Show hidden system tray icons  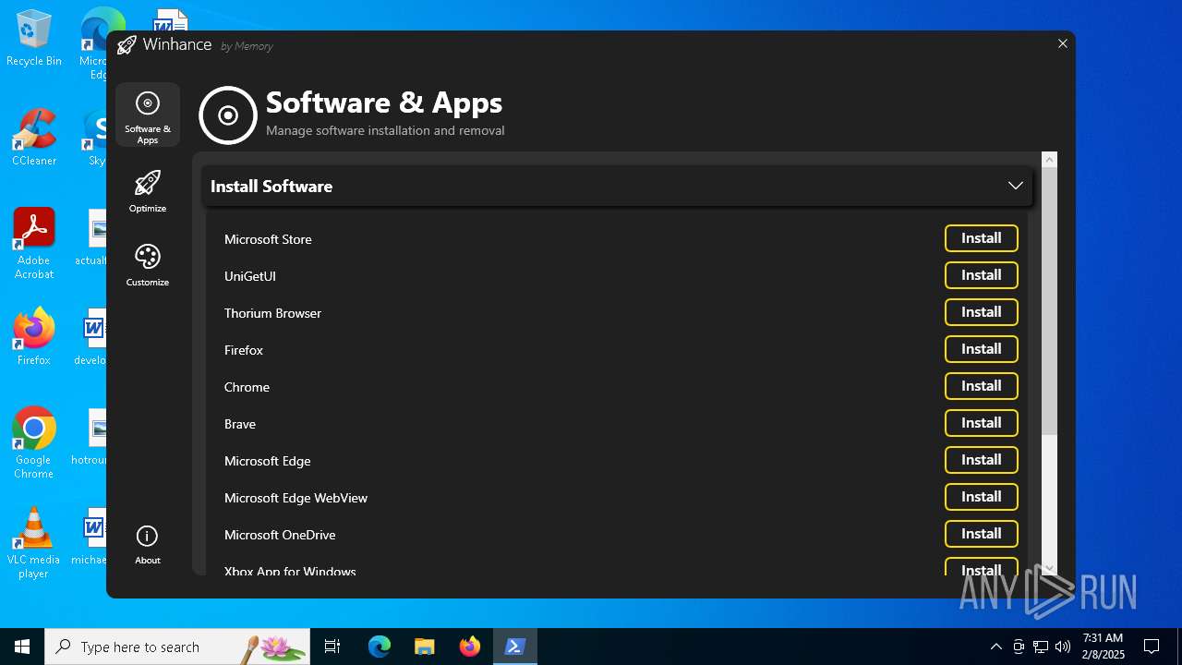995,647
